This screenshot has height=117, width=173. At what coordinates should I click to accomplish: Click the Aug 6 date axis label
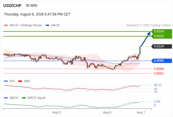tap(107, 113)
